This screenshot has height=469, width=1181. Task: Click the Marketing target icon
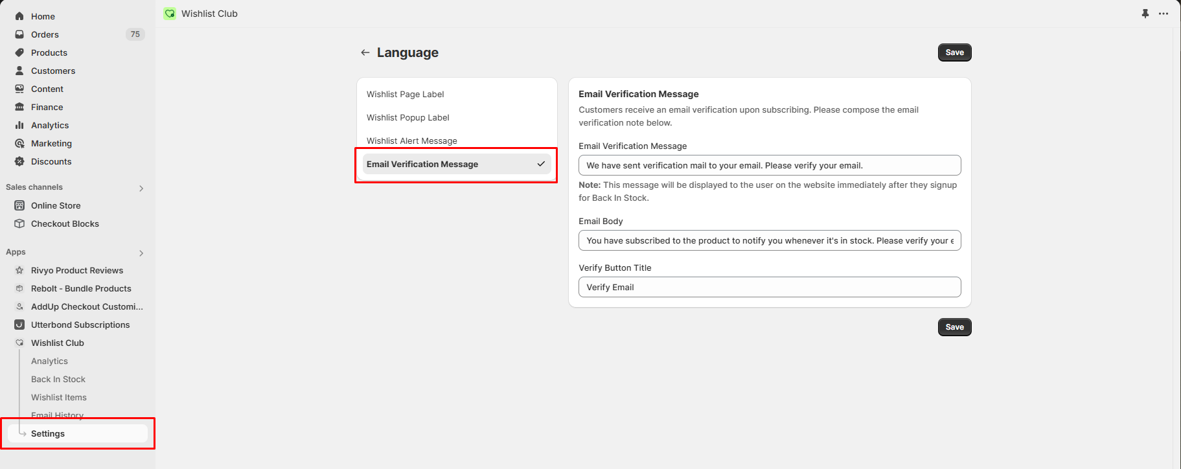click(19, 143)
